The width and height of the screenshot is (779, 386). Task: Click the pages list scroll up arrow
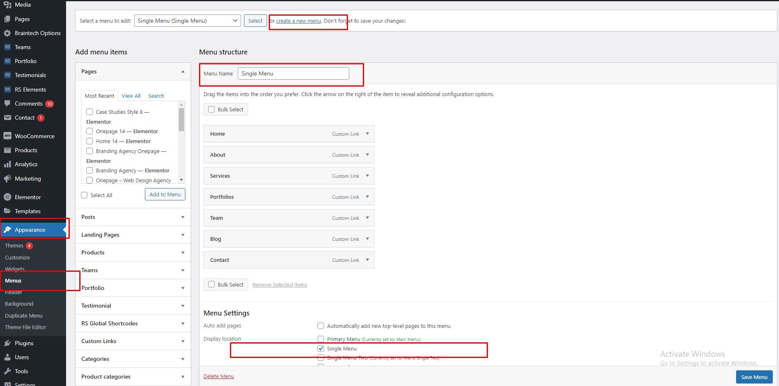(x=181, y=105)
